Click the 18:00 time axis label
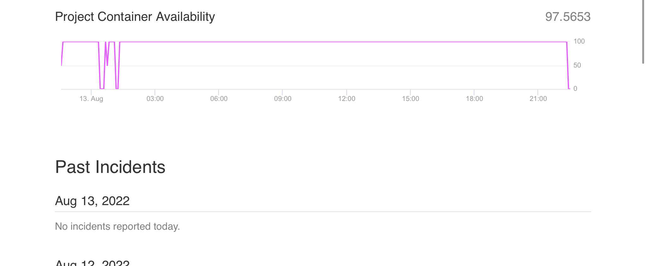 [x=474, y=99]
